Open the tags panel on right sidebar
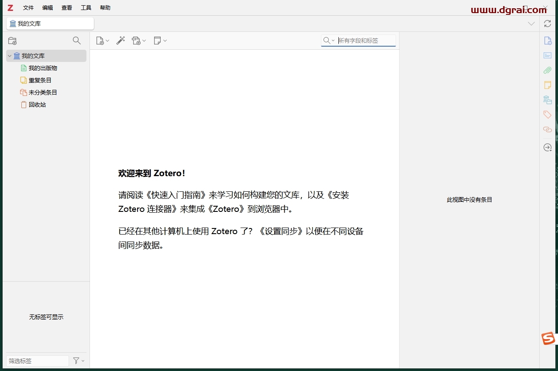Screen dimensions: 558x371 coord(548,114)
